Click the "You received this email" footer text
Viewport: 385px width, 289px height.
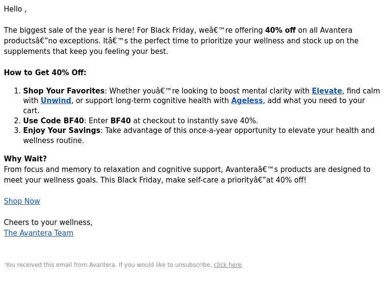click(x=109, y=265)
